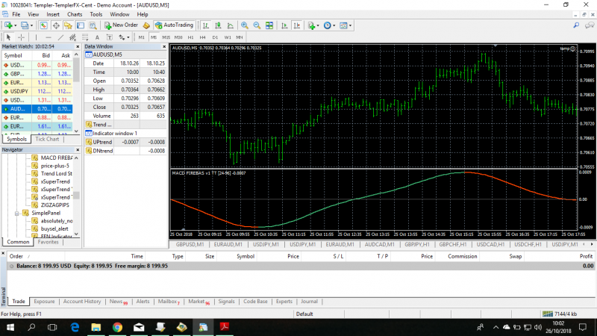Click the New Order toolbar button
Screen dimensions: 597x336
click(121, 25)
